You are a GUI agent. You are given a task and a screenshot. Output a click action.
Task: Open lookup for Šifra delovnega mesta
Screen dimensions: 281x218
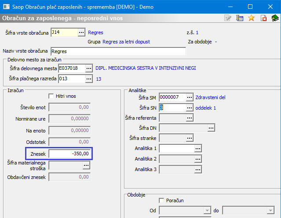coord(89,68)
